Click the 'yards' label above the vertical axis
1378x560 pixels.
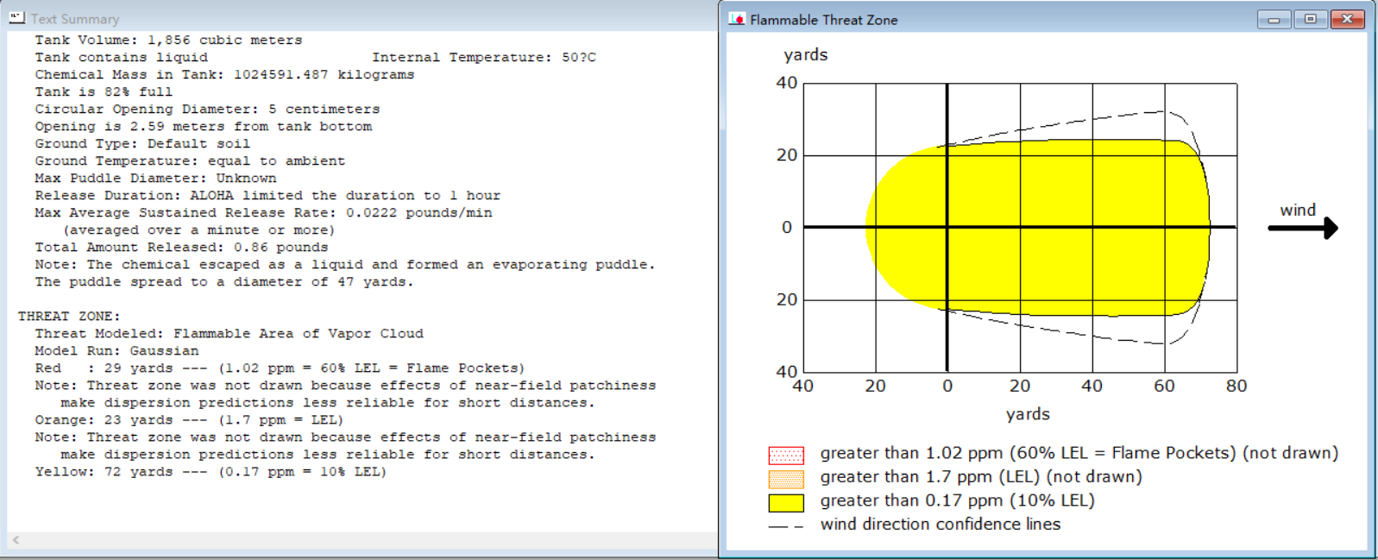pyautogui.click(x=805, y=54)
